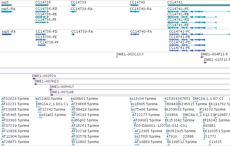Select EST AT24666.5prime
The image size is (230, 146).
point(85,104)
